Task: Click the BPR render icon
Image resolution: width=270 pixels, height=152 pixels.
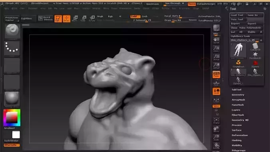Action: point(216,28)
